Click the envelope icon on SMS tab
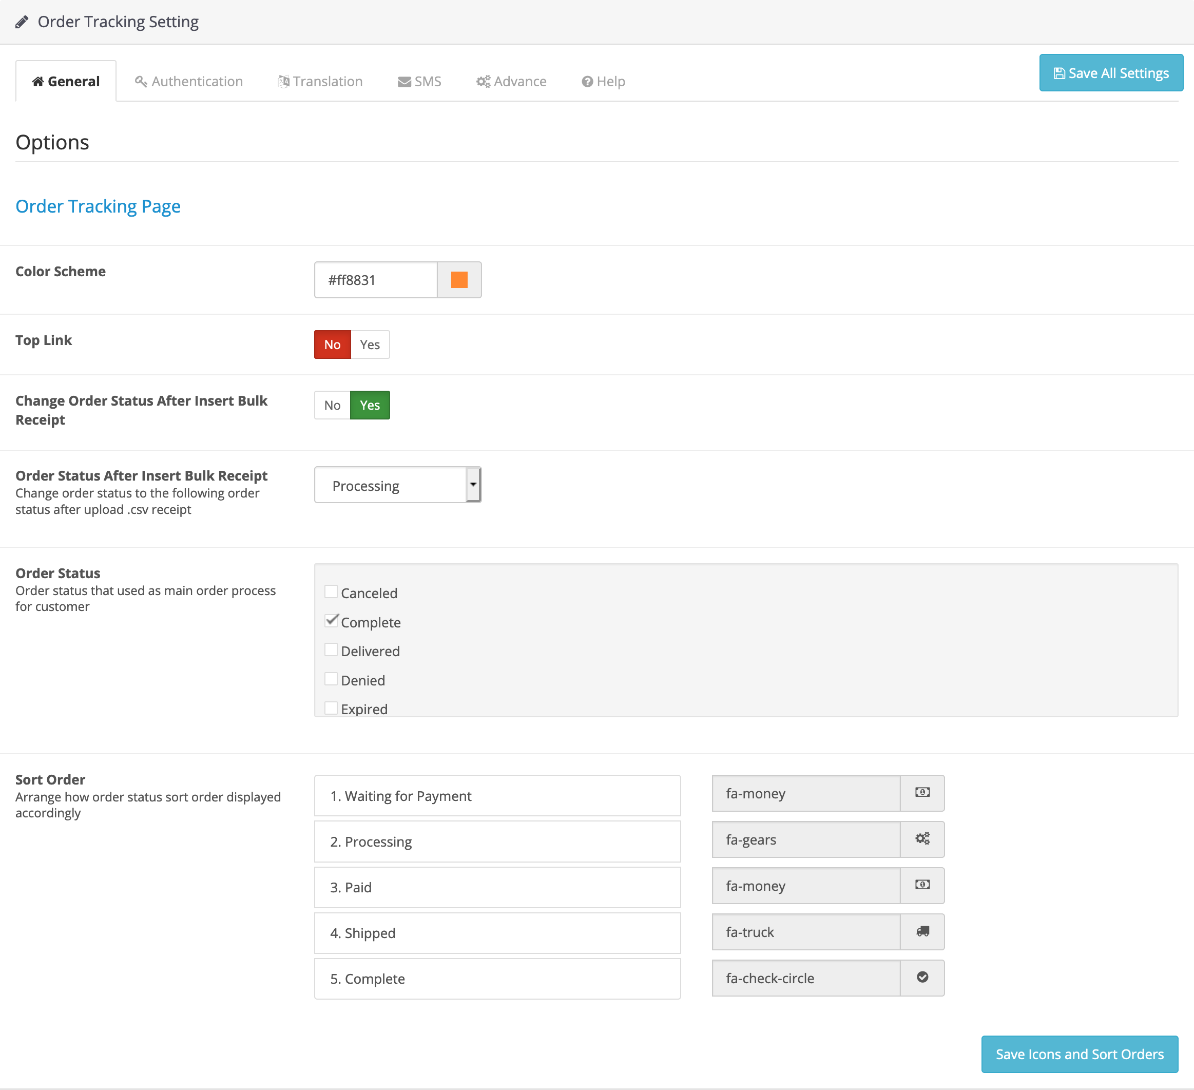1194x1090 pixels. coord(404,82)
